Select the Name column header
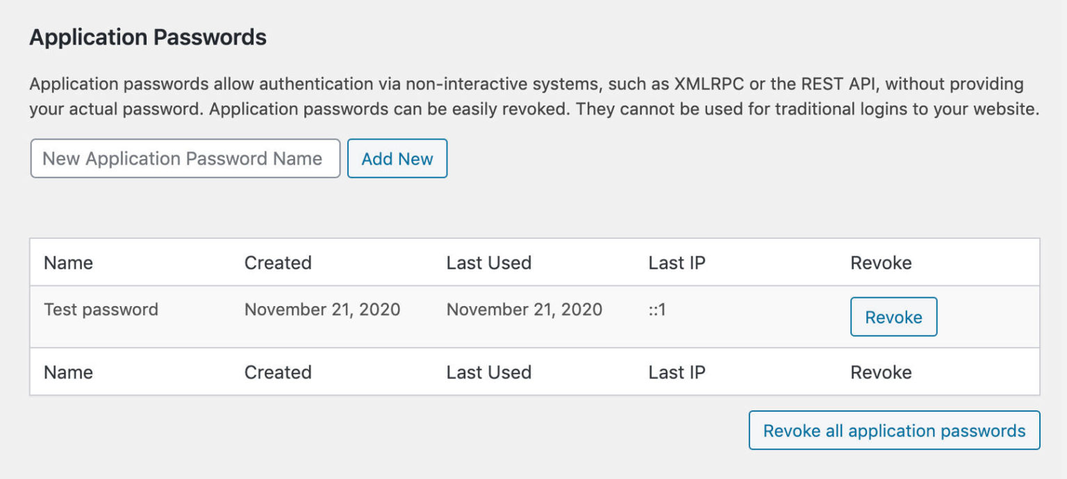Viewport: 1067px width, 479px height. click(x=68, y=262)
